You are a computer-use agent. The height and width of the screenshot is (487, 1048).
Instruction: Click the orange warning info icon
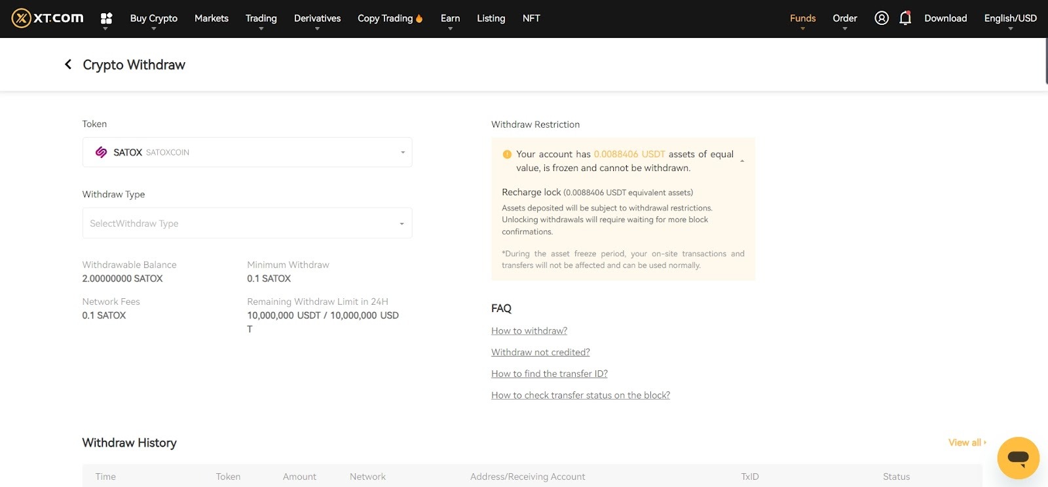click(506, 155)
